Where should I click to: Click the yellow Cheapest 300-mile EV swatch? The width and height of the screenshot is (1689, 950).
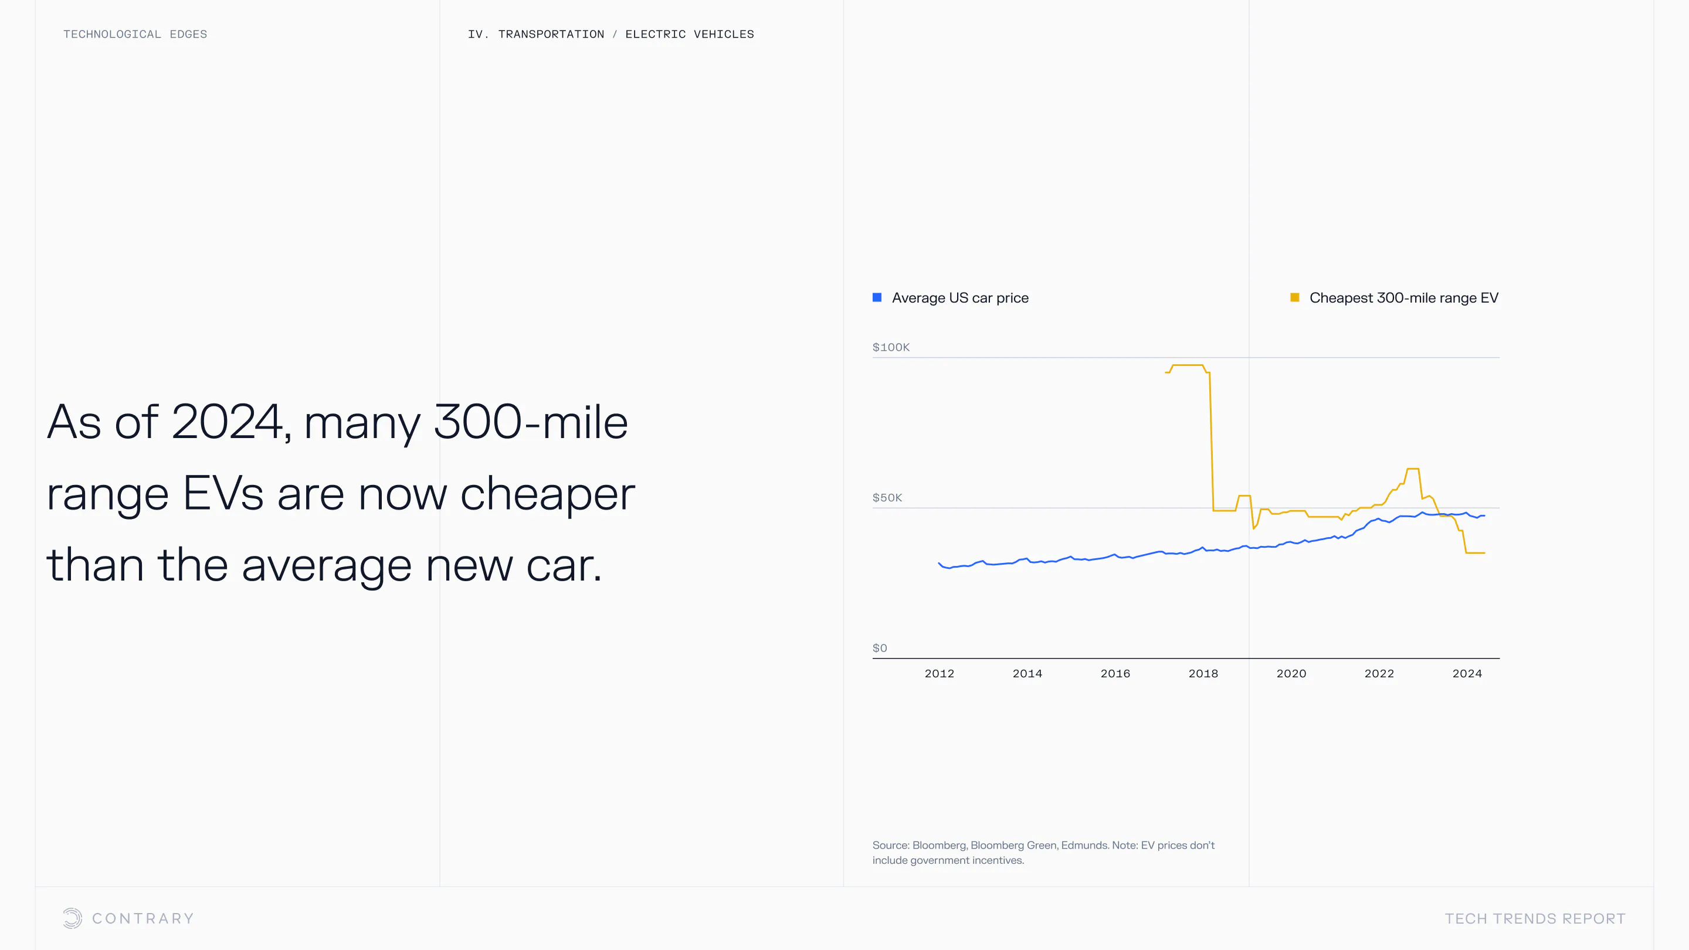1294,298
